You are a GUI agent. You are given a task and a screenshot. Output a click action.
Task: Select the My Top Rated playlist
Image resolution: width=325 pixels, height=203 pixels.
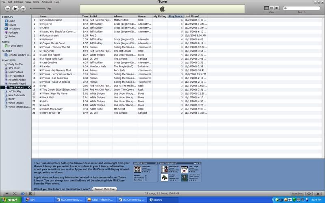[14, 76]
